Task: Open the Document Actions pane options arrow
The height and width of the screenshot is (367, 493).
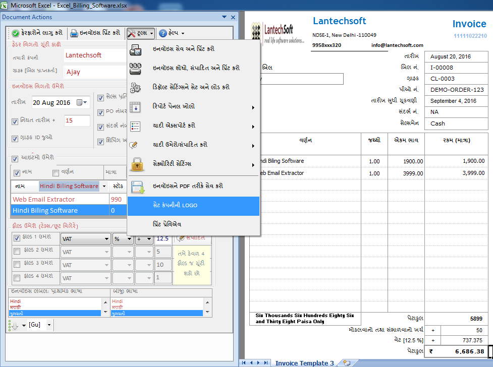Action: (224, 17)
